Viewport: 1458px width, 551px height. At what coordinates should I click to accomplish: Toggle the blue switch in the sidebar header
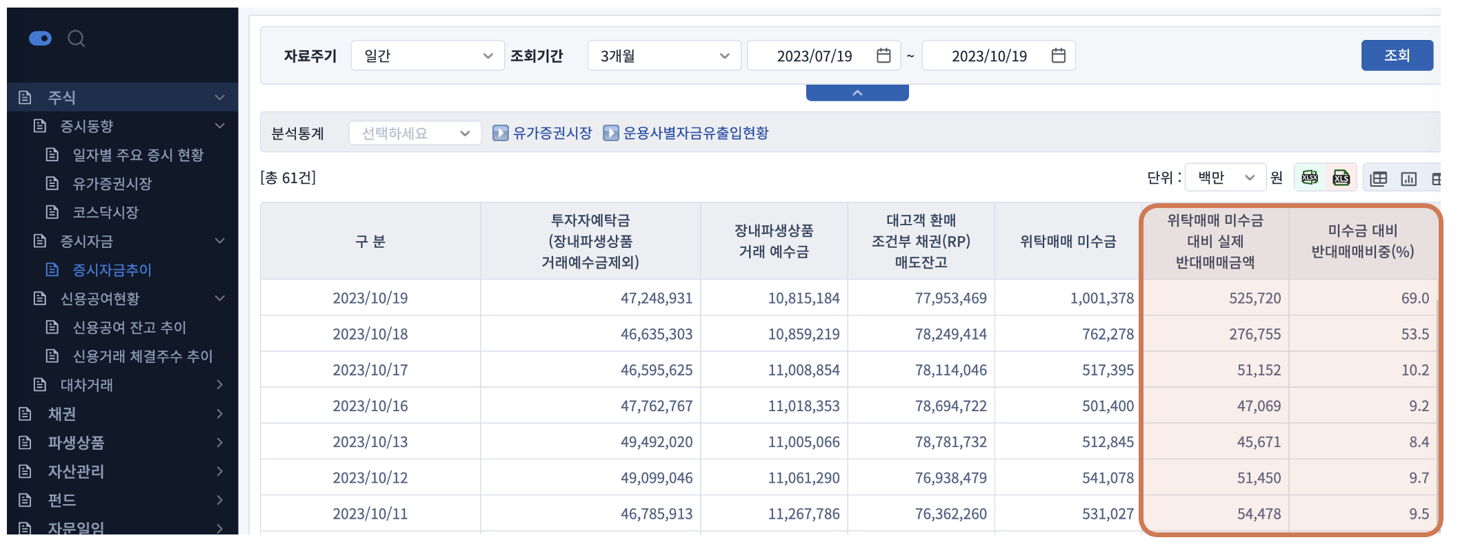tap(40, 39)
